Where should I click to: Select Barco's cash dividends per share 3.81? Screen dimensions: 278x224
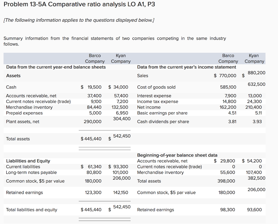[x=232, y=122]
